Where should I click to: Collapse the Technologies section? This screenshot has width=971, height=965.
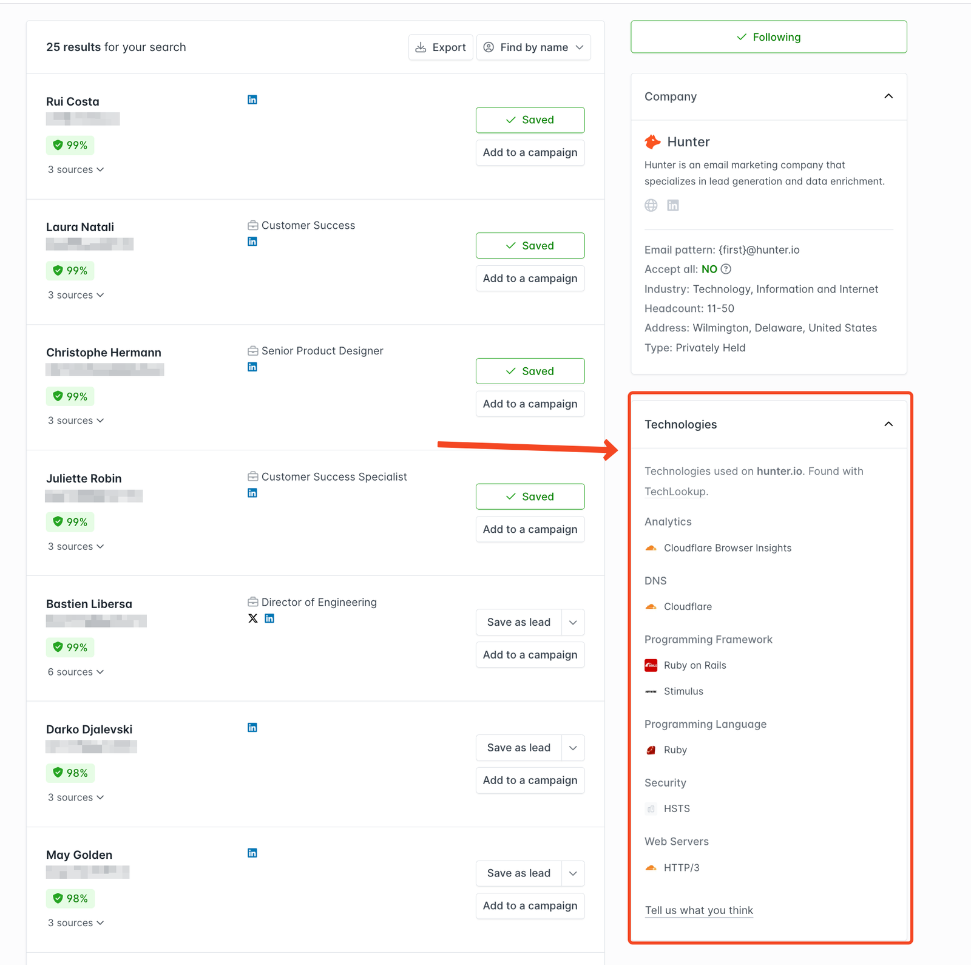[x=888, y=424]
